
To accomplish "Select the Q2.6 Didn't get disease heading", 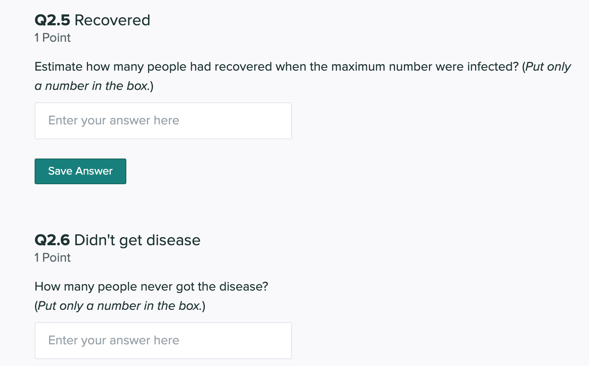I will click(117, 240).
